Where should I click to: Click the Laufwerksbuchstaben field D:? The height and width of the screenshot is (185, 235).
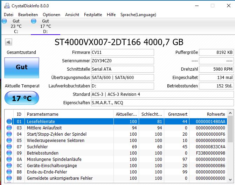click(x=123, y=86)
